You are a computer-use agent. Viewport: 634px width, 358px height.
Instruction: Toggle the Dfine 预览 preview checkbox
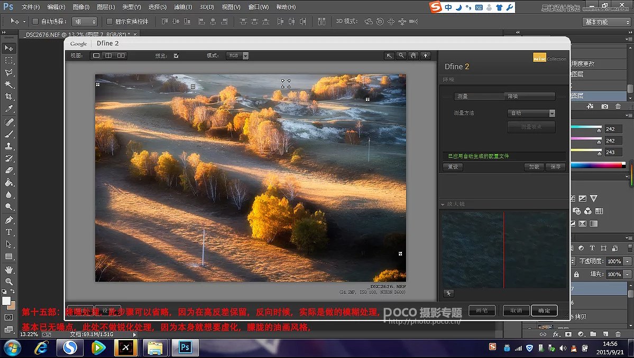click(x=176, y=55)
